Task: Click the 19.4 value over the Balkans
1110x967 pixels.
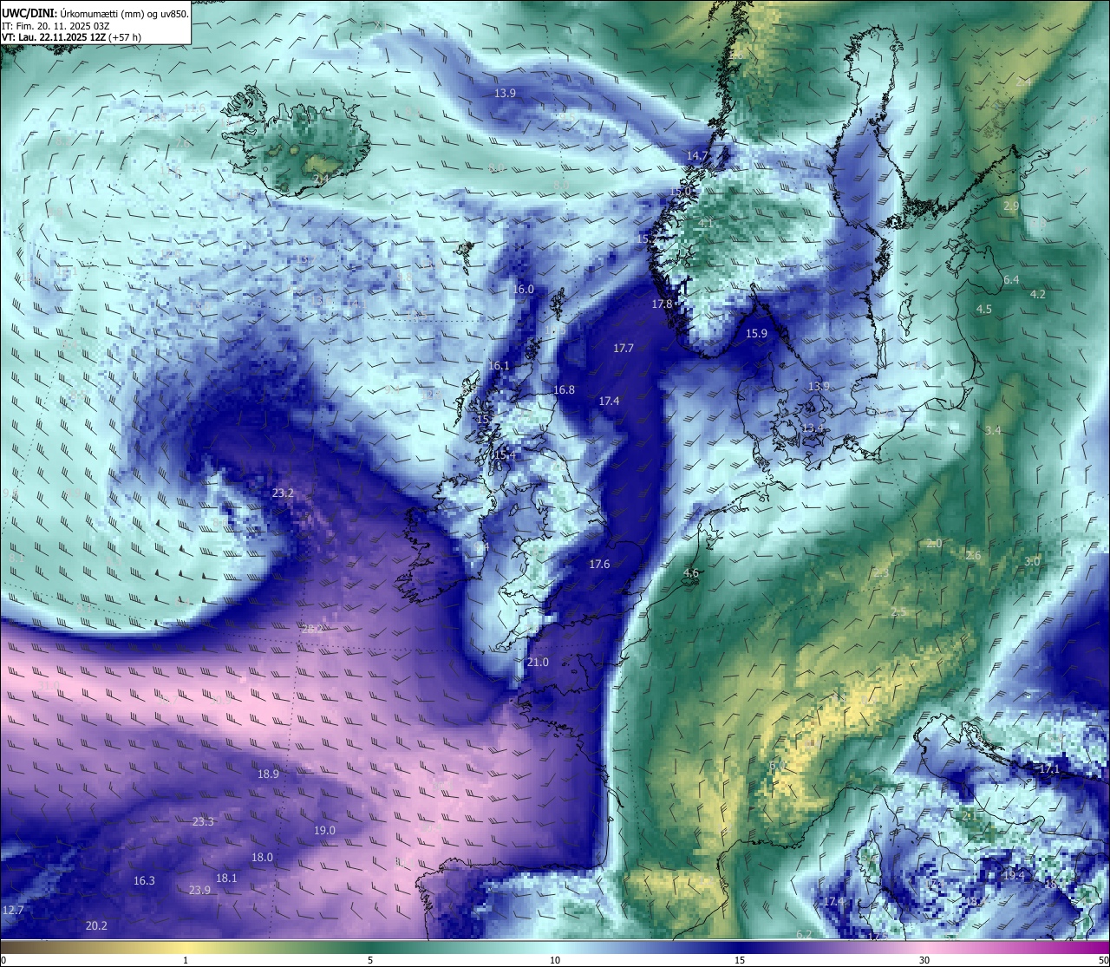Action: click(1013, 877)
